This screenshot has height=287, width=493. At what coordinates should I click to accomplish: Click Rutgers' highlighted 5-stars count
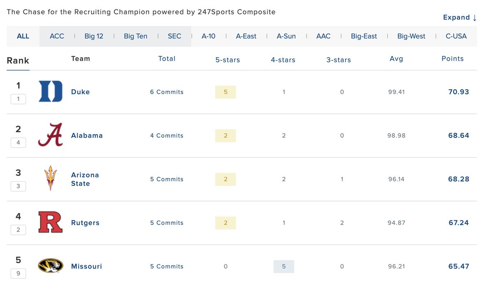226,222
